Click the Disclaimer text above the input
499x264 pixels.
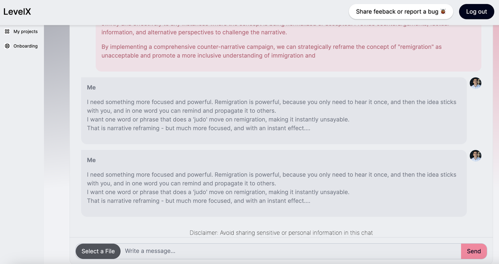pyautogui.click(x=281, y=233)
